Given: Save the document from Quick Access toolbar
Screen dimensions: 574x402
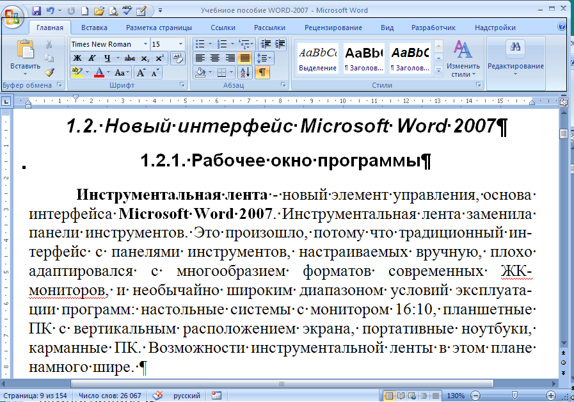Looking at the screenshot, I should pos(36,11).
